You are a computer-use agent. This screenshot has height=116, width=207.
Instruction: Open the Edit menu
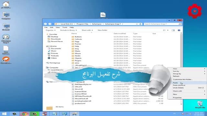tap(51, 27)
